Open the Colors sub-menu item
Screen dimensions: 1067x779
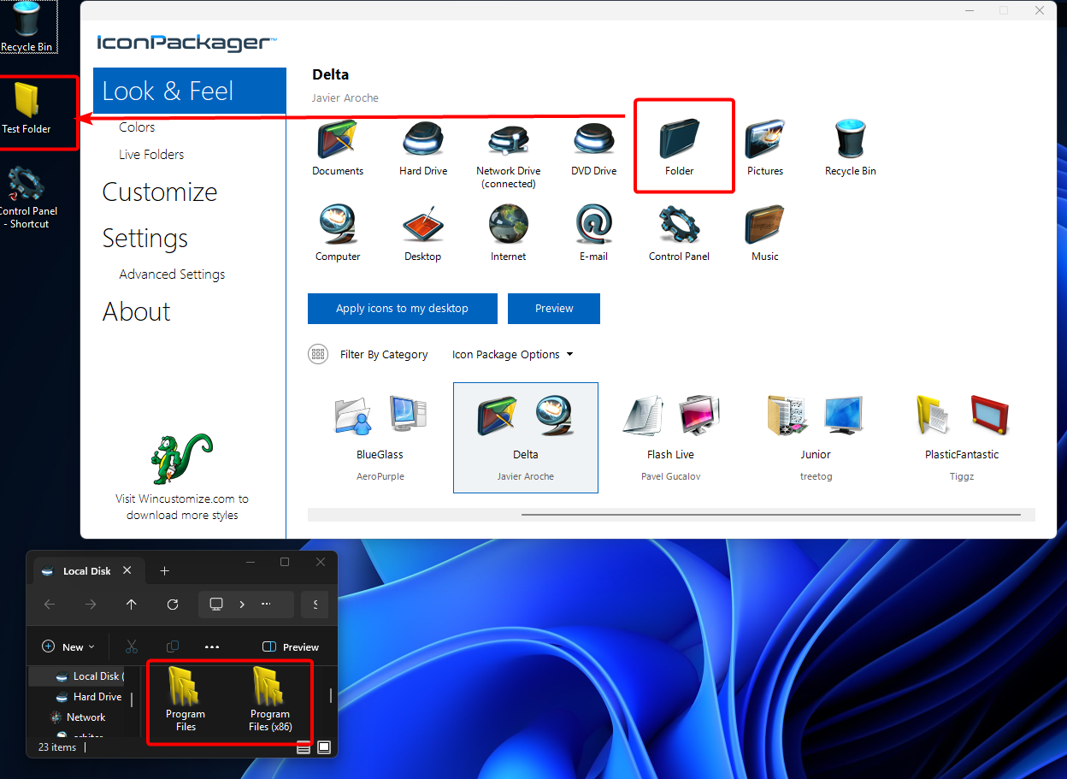(137, 127)
